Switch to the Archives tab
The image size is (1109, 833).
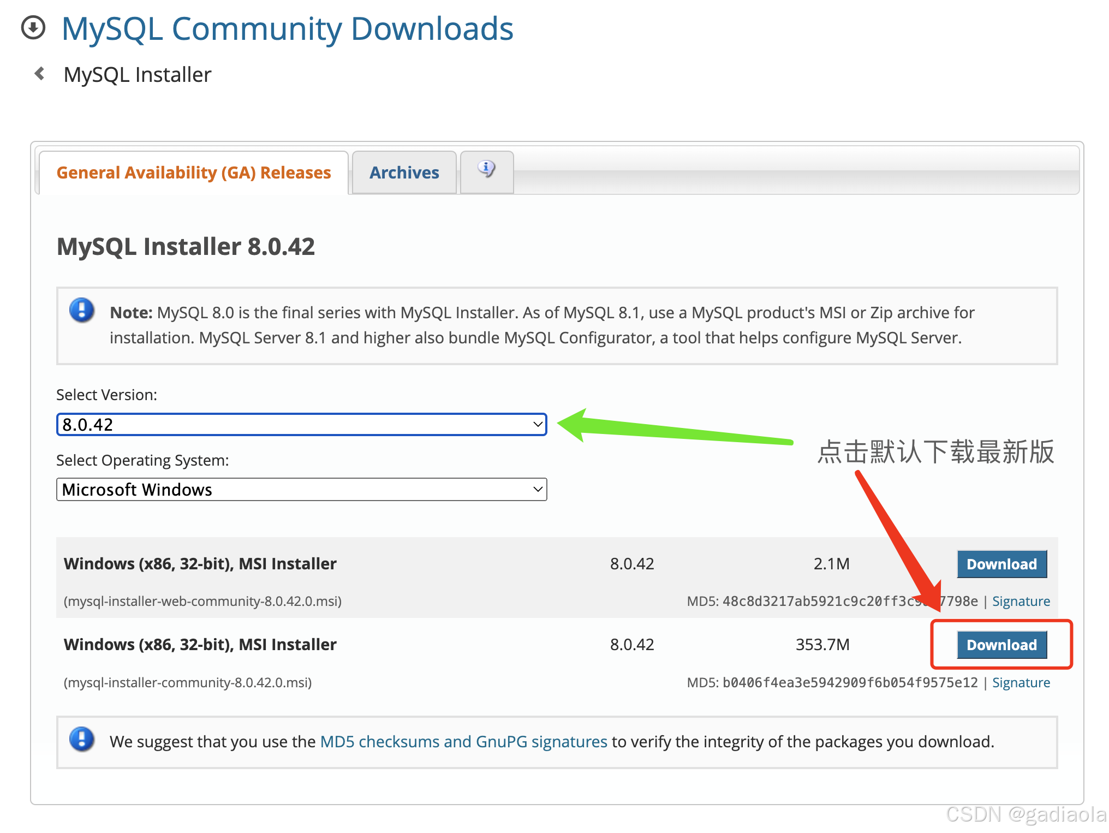point(404,172)
